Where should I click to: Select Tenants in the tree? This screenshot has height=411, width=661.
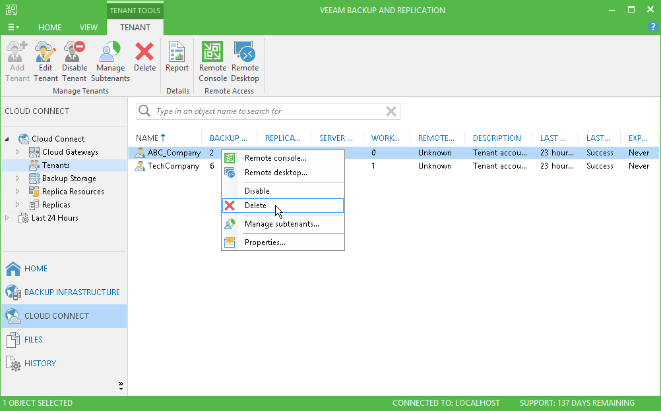55,165
